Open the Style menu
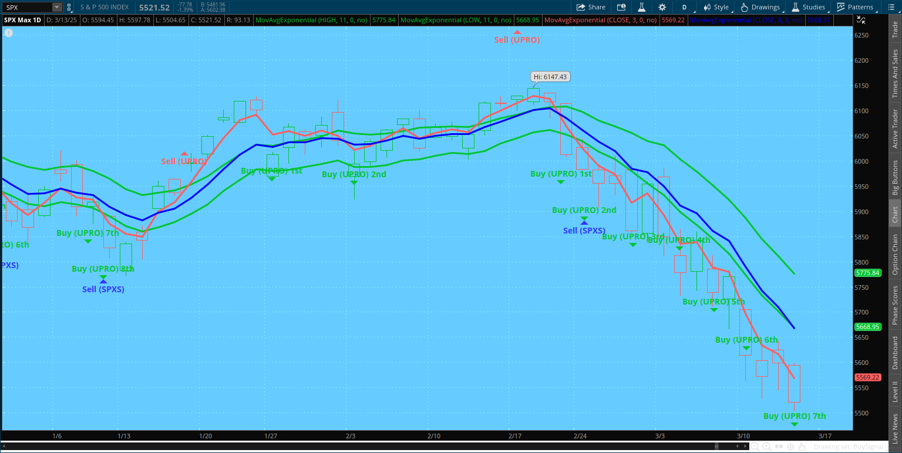Viewport: 902px width, 453px height. (x=716, y=7)
